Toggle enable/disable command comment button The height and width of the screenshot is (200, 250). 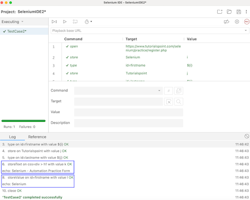pyautogui.click(x=168, y=90)
